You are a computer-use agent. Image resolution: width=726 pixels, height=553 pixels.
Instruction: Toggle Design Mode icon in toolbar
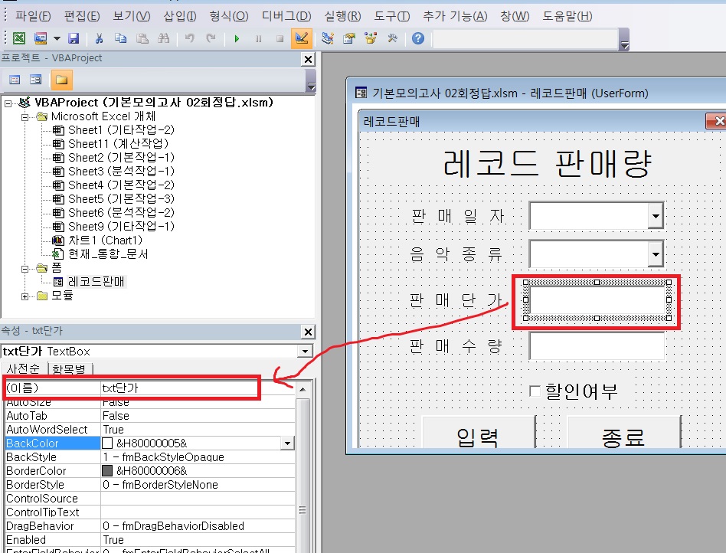(302, 38)
